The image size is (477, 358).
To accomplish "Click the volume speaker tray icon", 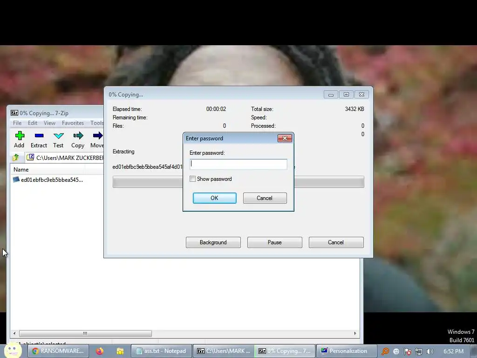I will (x=430, y=351).
